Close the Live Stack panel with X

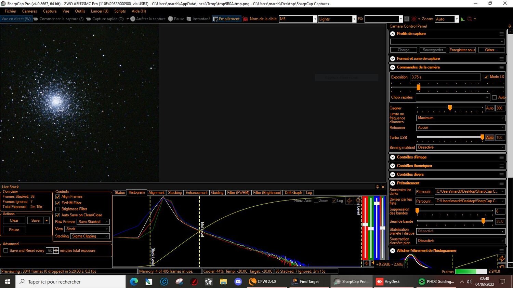[383, 187]
